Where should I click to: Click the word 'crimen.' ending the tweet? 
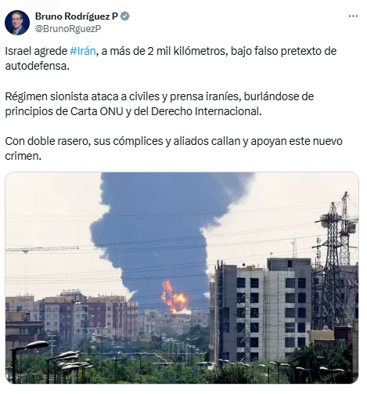(23, 156)
